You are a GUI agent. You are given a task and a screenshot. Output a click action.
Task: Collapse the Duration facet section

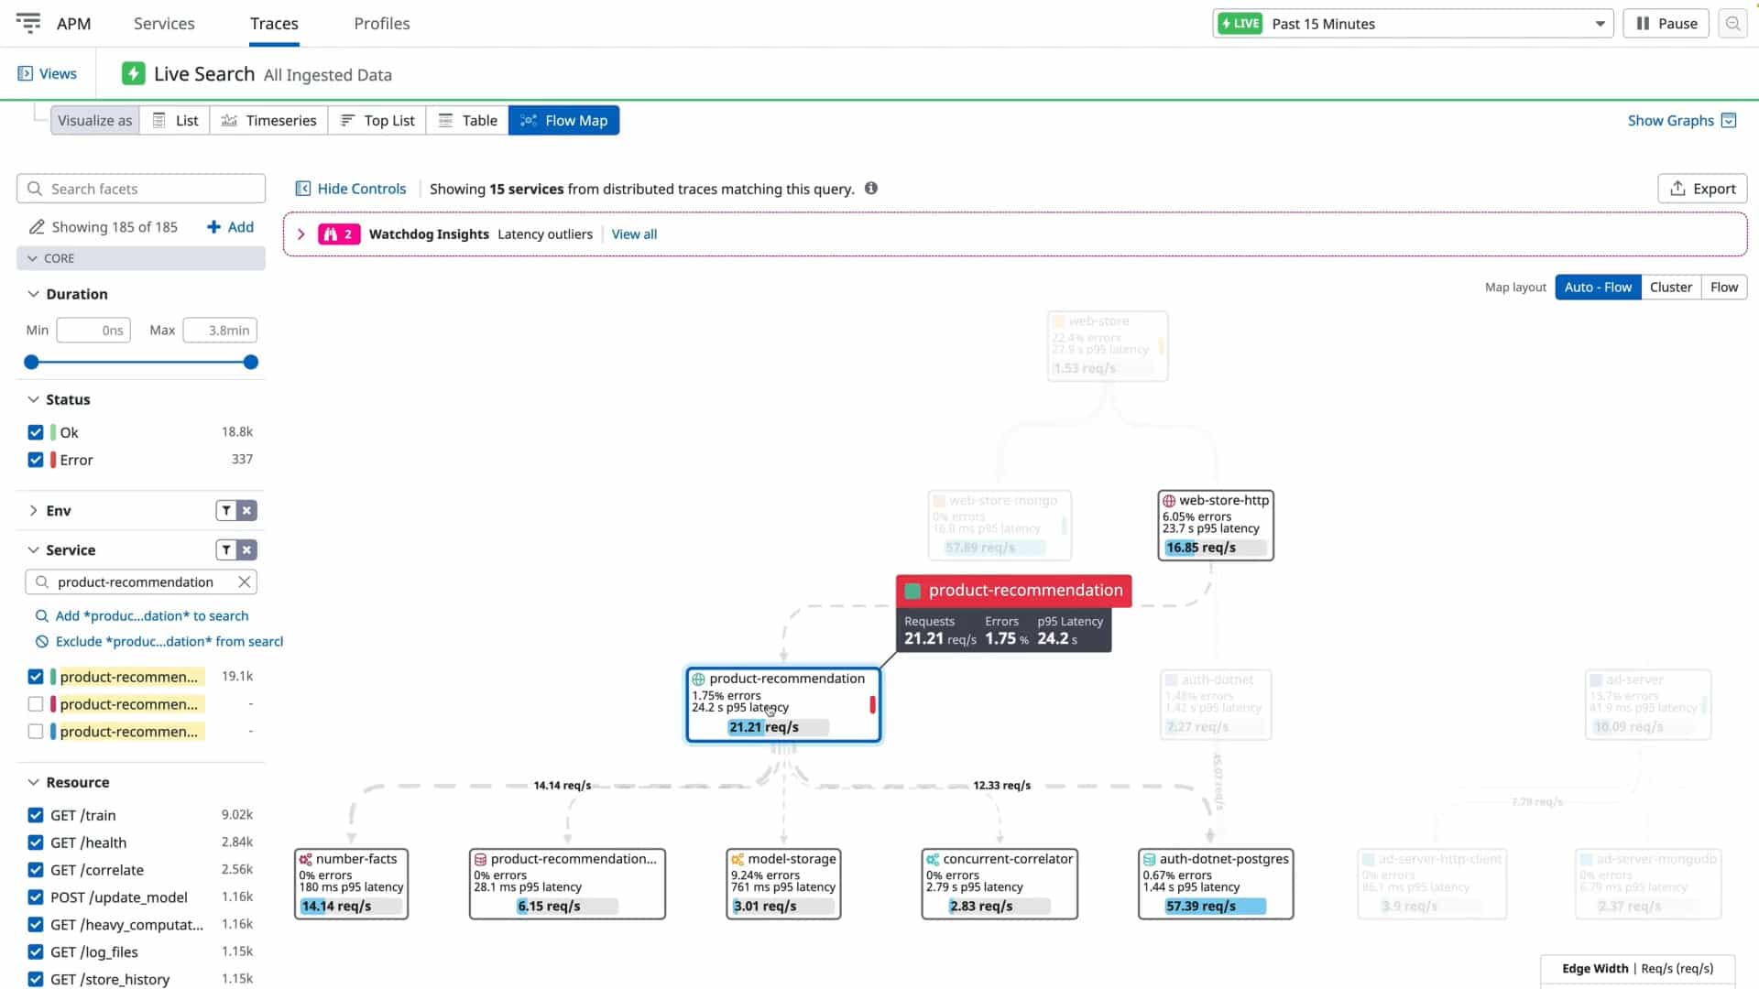point(33,294)
